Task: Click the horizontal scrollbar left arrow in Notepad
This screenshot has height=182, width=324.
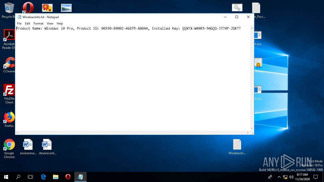Action: (17, 132)
